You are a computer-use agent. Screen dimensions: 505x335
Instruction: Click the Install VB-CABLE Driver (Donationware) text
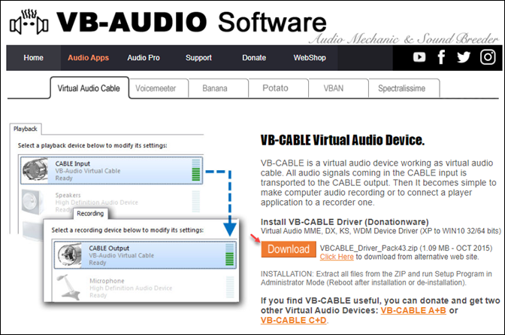click(345, 222)
